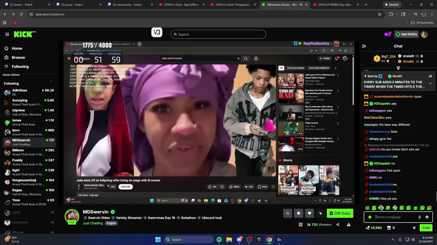
Task: Open the All Bookmarks folder
Action: (x=422, y=22)
